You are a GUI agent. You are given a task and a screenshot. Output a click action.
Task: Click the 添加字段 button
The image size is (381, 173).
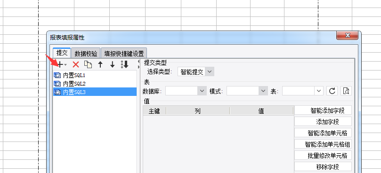tap(323, 122)
